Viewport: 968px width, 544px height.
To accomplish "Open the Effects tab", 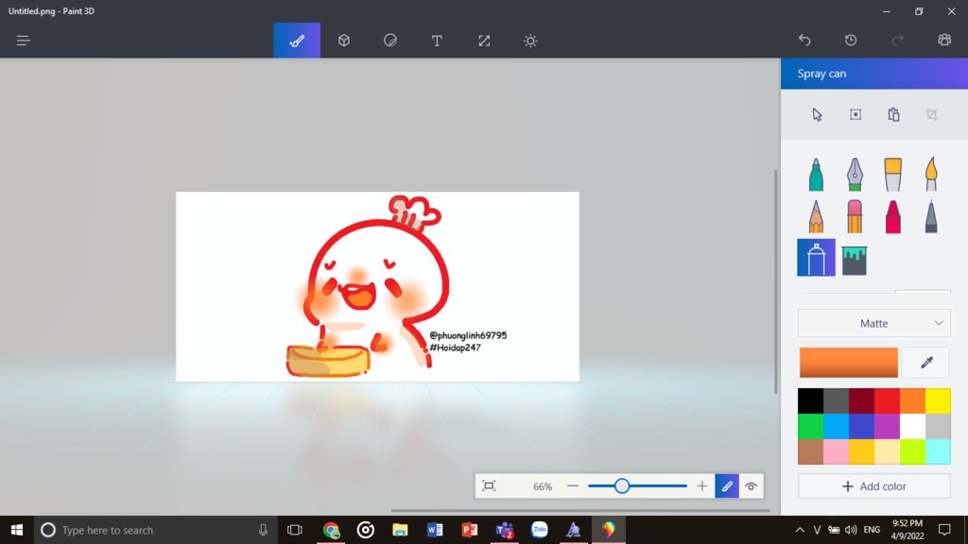I will click(x=530, y=41).
